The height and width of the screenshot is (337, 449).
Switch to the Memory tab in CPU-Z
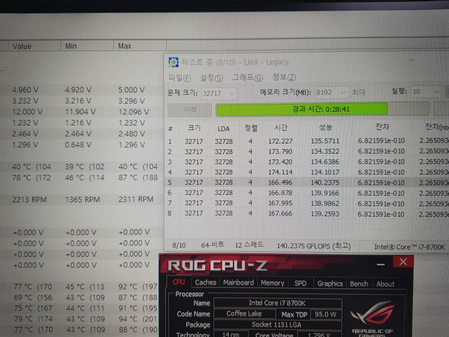point(272,283)
